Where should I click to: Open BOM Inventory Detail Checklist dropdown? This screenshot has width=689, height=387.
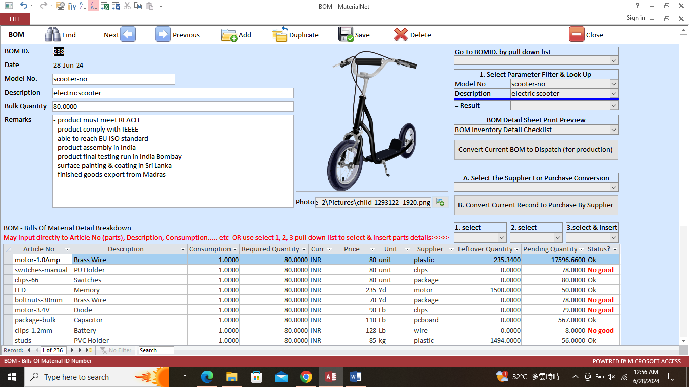coord(614,130)
